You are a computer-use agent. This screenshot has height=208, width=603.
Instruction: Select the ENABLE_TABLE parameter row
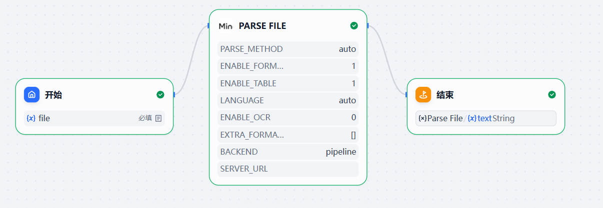click(x=288, y=83)
